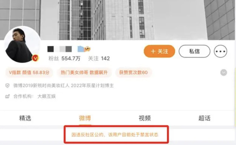Open the three-dots more options menu

point(220,51)
